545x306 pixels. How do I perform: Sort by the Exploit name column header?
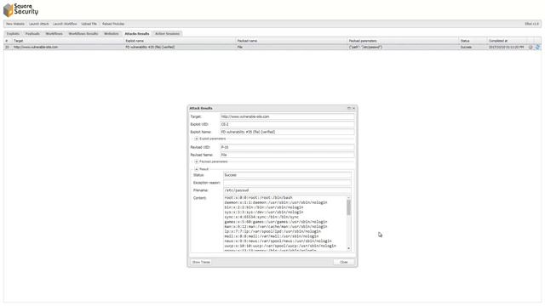tap(180, 41)
